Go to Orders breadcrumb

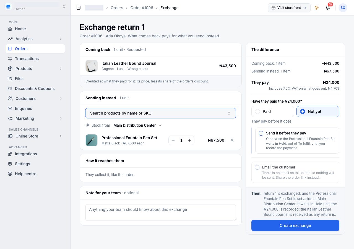click(117, 8)
